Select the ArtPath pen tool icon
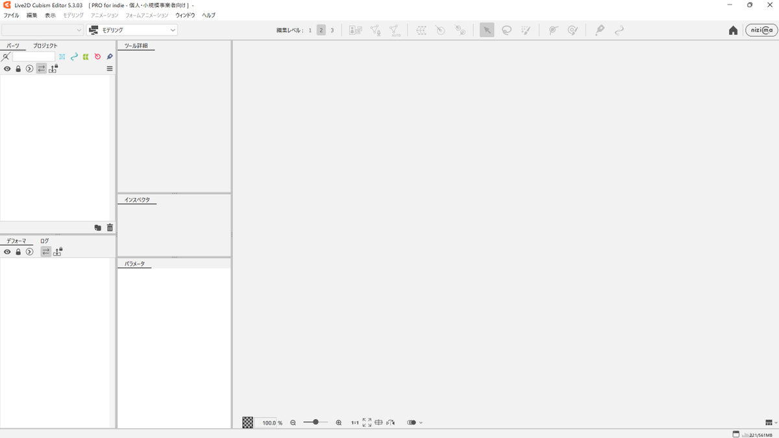Screen dimensions: 779x438 click(x=600, y=30)
